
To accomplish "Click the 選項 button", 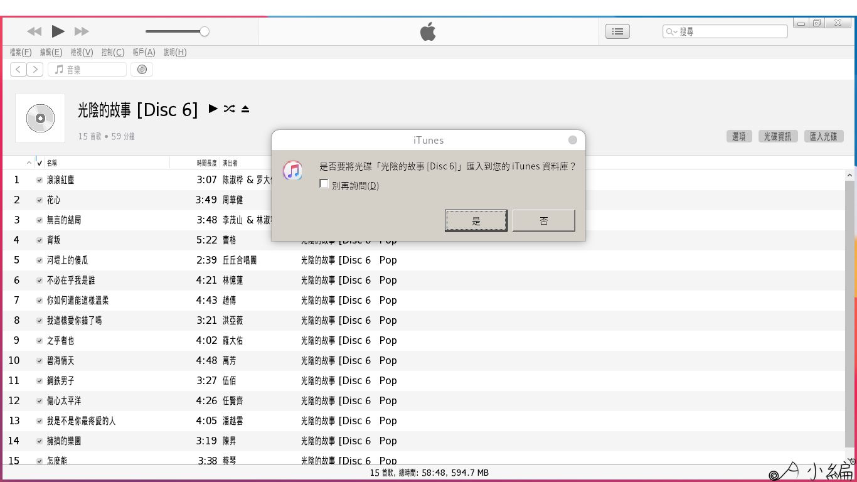I will pos(739,136).
